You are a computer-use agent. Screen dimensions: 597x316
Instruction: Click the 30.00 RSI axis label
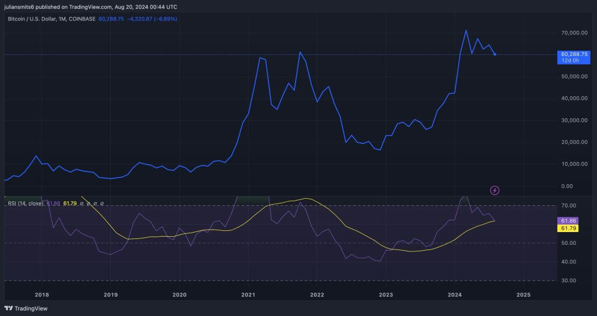pos(568,280)
